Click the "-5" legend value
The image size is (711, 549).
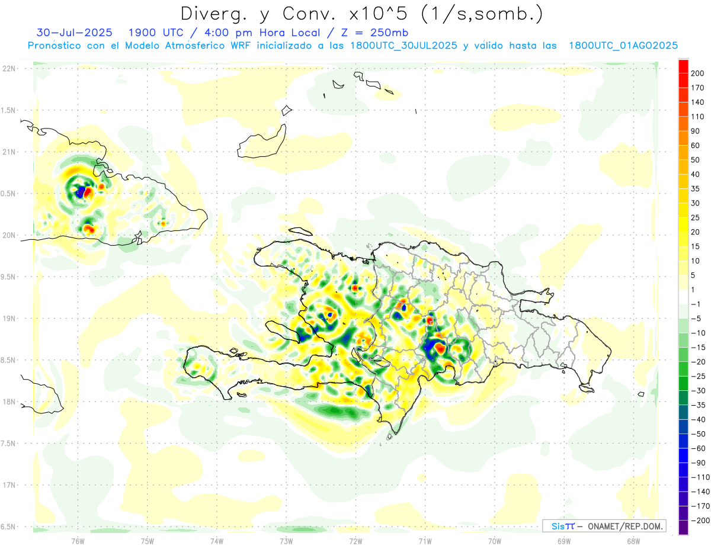click(x=696, y=319)
